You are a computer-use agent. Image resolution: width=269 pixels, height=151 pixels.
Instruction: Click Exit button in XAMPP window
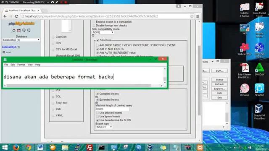tap(219, 98)
